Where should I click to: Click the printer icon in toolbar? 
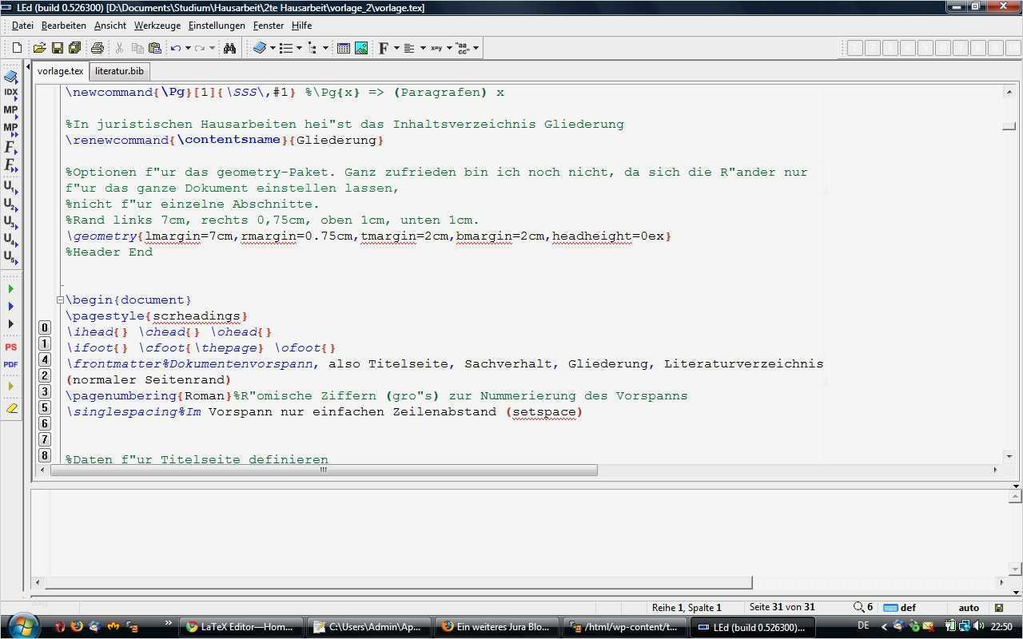click(98, 48)
